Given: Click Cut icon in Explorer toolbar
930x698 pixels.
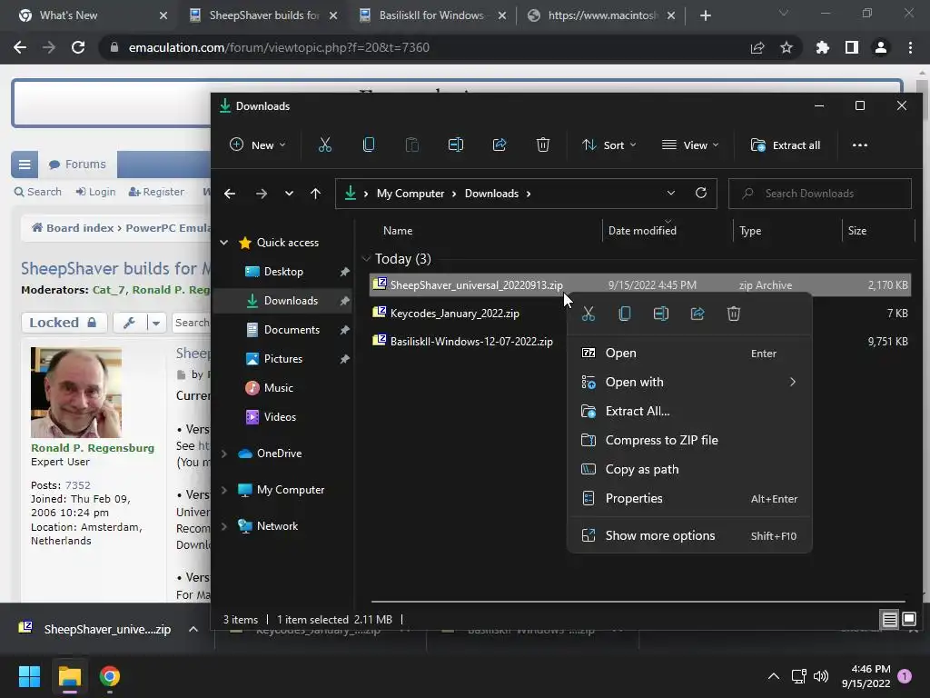Looking at the screenshot, I should pyautogui.click(x=325, y=145).
